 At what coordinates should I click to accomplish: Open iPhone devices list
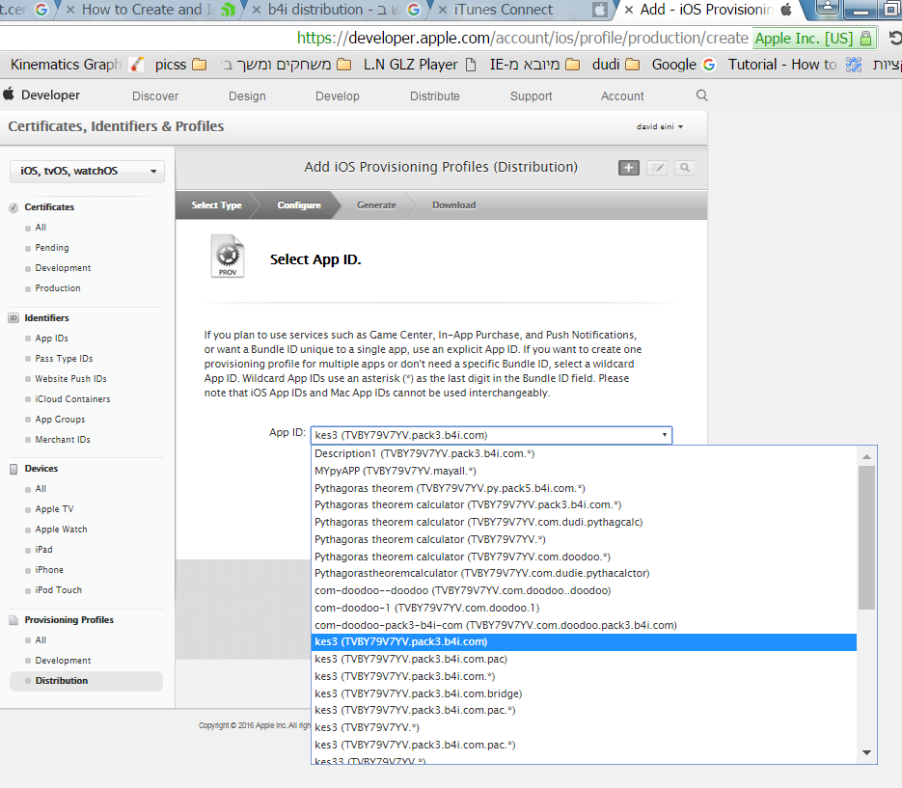49,569
